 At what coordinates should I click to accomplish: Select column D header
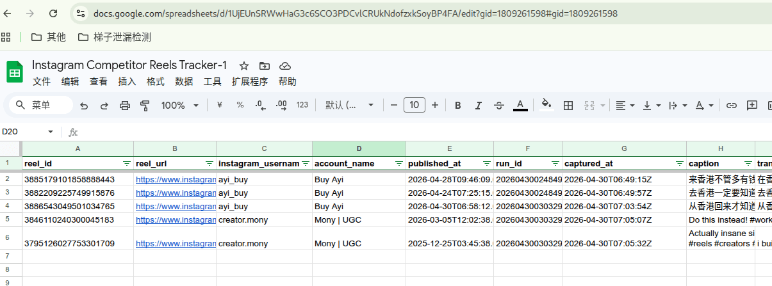click(359, 148)
